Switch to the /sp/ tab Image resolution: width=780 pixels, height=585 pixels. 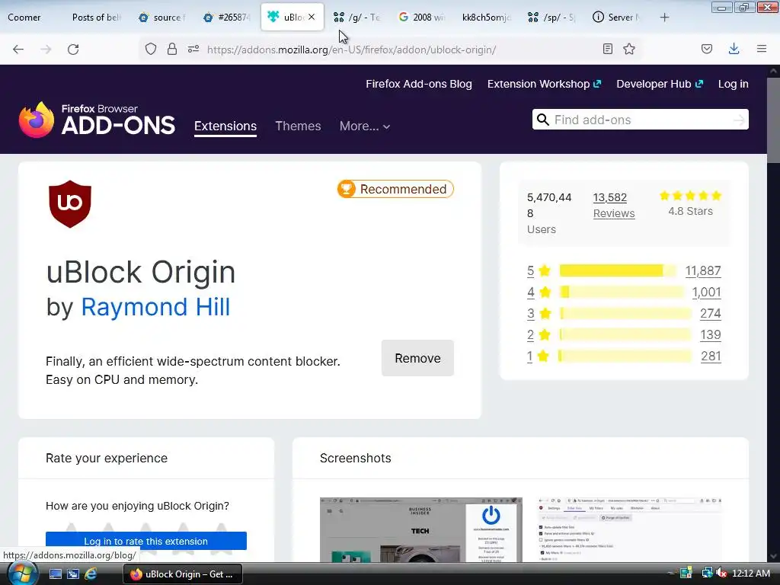point(551,18)
